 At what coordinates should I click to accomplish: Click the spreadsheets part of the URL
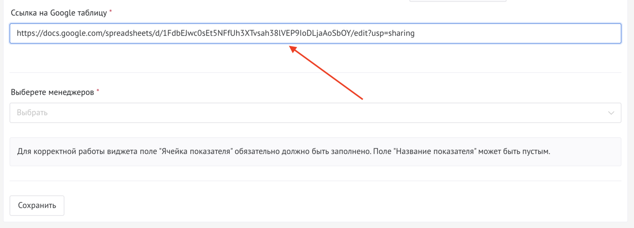click(128, 33)
